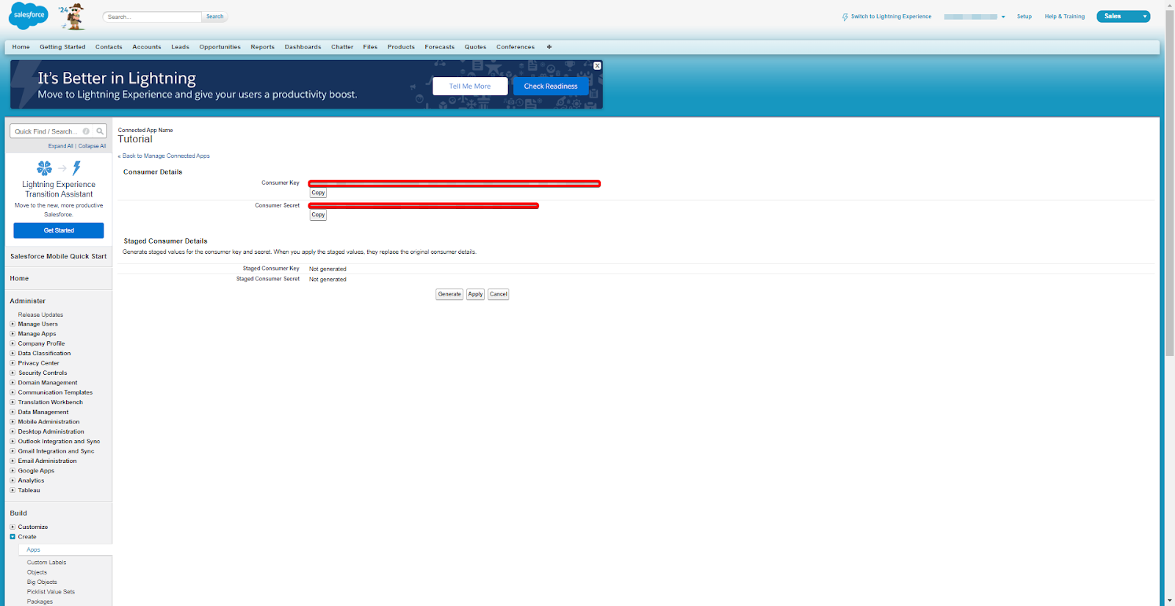Viewport: 1175px width, 606px height.
Task: Expand the Data Classification node
Action: tap(12, 353)
